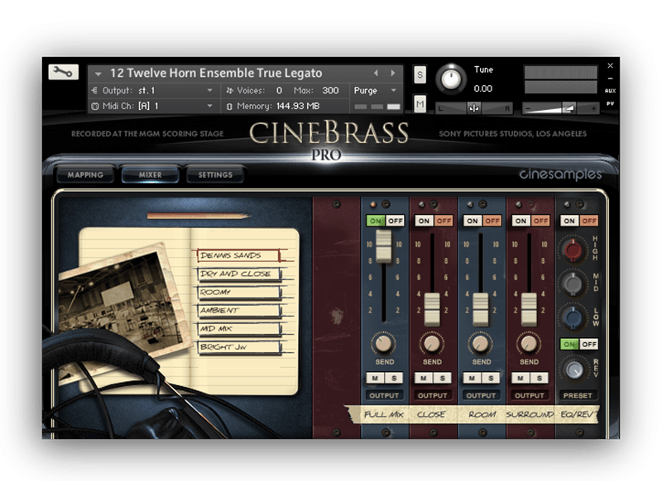Click the S solo button beside Tune
The width and height of the screenshot is (662, 496).
pyautogui.click(x=420, y=75)
